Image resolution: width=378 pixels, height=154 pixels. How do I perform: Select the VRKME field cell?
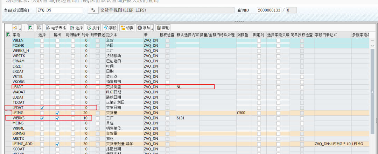[x=23, y=128]
